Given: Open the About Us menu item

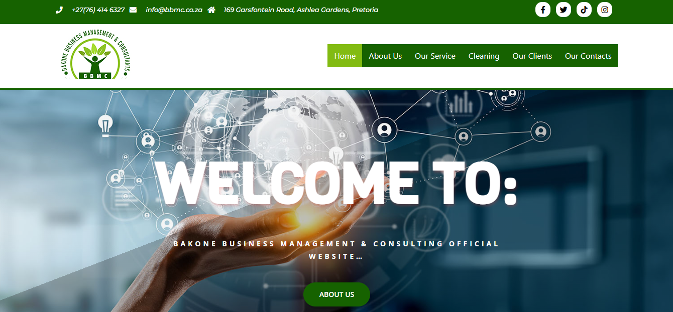Looking at the screenshot, I should point(385,56).
